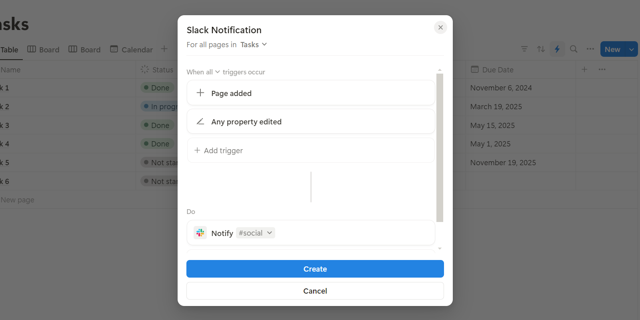This screenshot has width=640, height=320.
Task: Expand the Tasks database dropdown
Action: point(254,45)
